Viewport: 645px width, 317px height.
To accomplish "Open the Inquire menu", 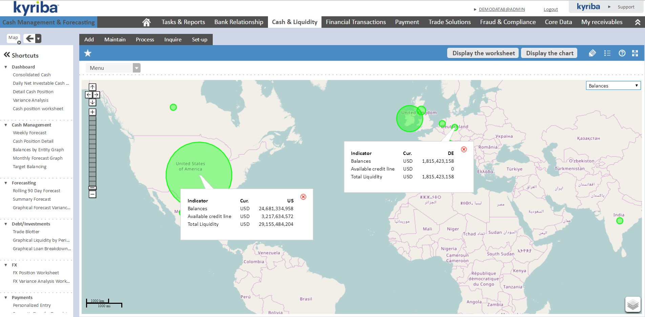I will 173,40.
